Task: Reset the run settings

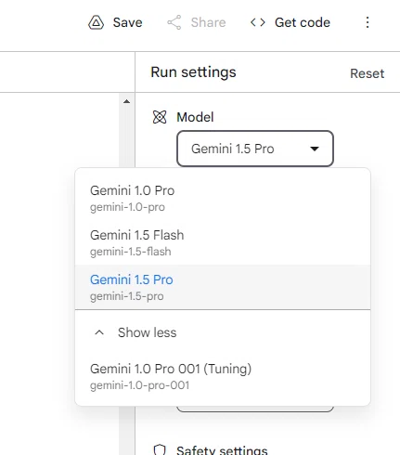Action: coord(368,73)
